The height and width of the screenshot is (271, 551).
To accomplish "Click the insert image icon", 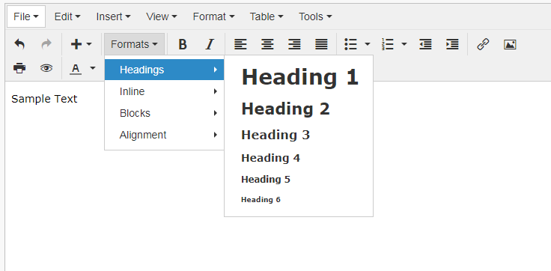I will pyautogui.click(x=510, y=44).
